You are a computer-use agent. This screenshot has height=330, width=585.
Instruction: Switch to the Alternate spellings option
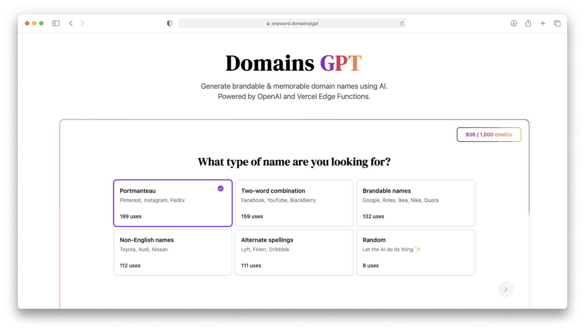tap(294, 252)
